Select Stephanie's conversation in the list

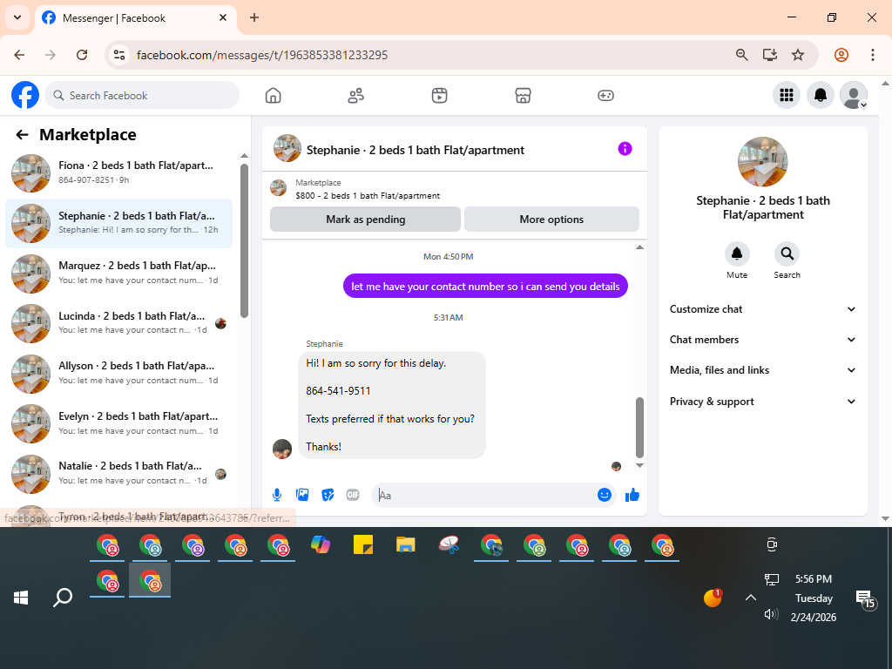(x=118, y=223)
